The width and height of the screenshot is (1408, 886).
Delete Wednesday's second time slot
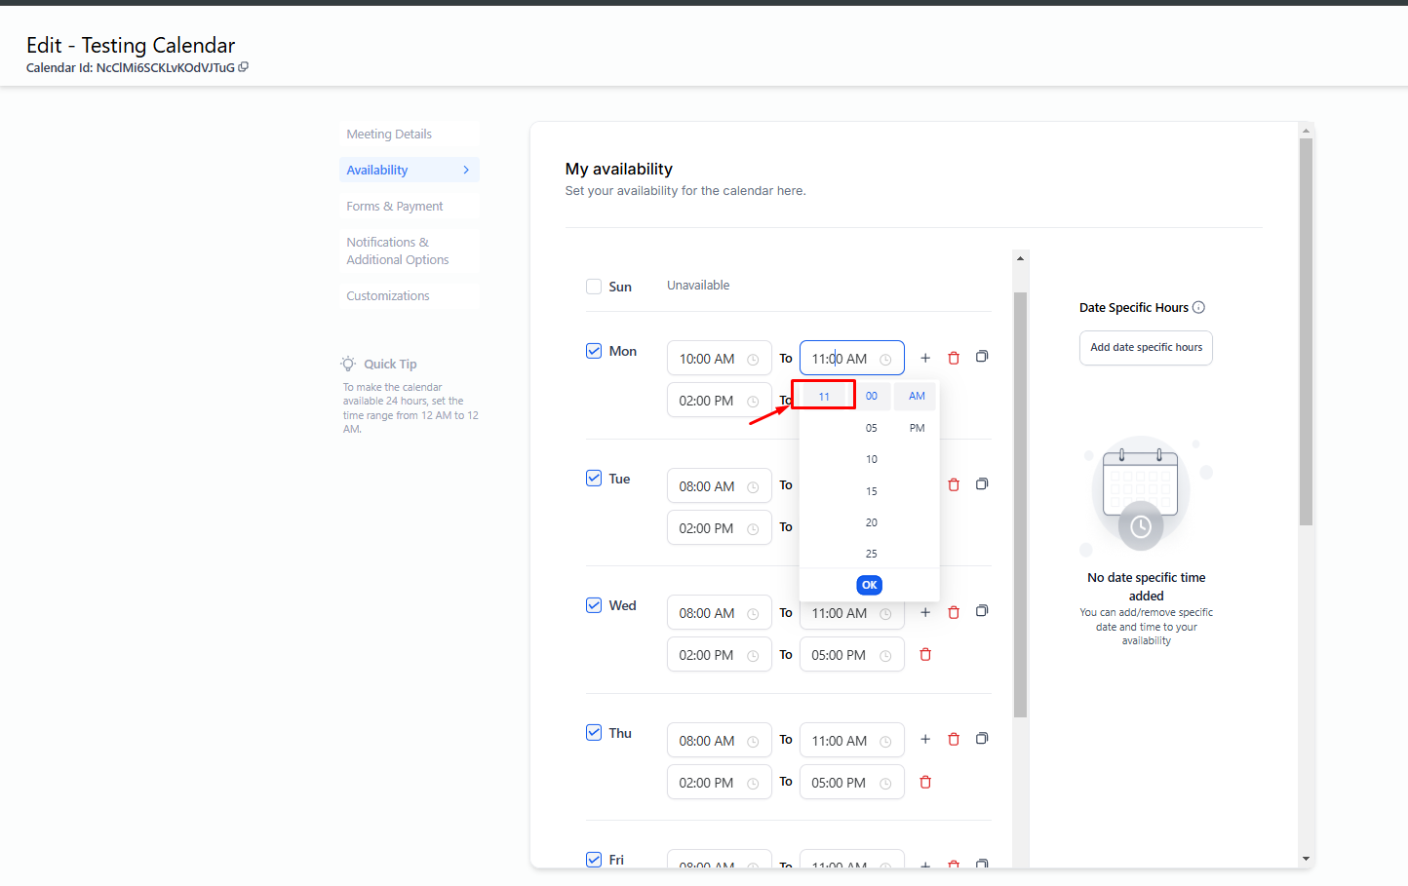pyautogui.click(x=925, y=655)
